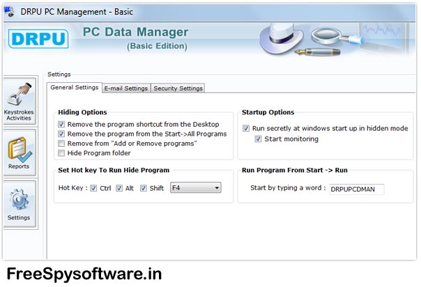Switch to the Security Settings tab

(x=178, y=88)
